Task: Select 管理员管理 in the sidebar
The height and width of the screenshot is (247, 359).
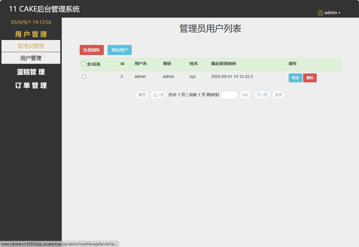Action: point(31,46)
